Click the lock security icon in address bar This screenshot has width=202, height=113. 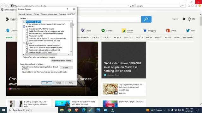[130, 6]
